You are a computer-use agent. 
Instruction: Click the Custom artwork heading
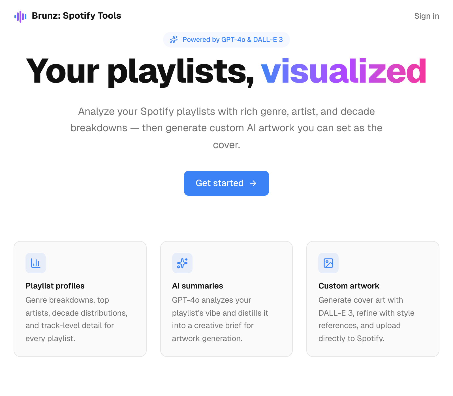349,286
